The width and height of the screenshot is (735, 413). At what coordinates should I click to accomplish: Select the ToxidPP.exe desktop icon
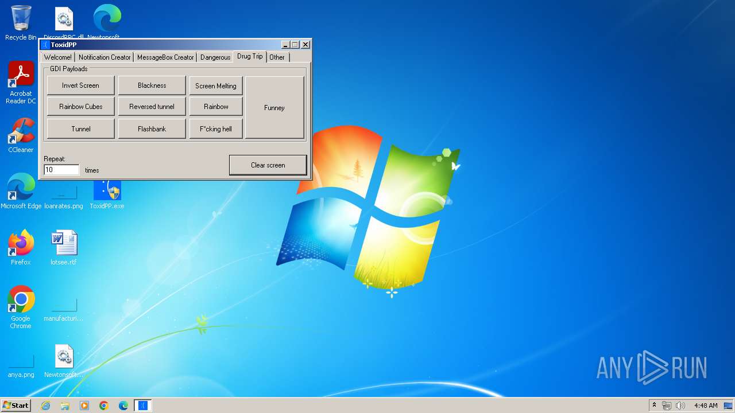coord(107,195)
